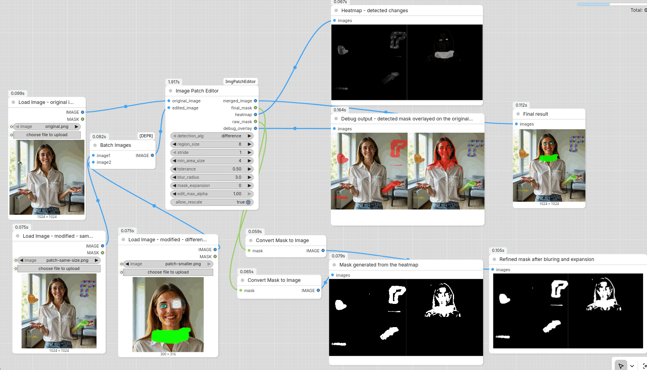This screenshot has width=647, height=370.
Task: Click the Image Patch Editor node title
Action: [197, 91]
